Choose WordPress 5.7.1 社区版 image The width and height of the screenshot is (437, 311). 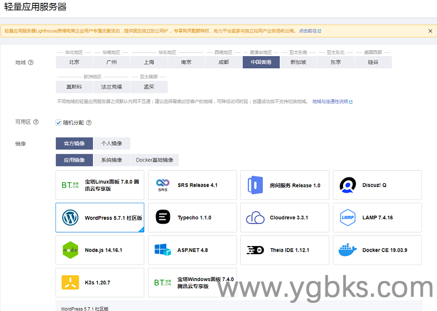(100, 218)
